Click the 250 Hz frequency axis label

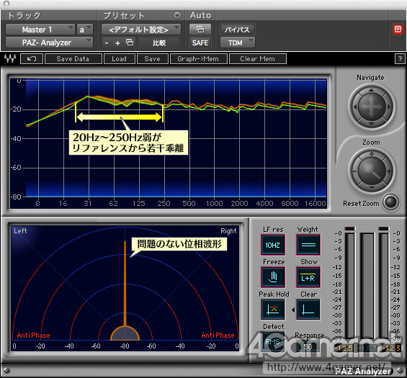point(164,203)
